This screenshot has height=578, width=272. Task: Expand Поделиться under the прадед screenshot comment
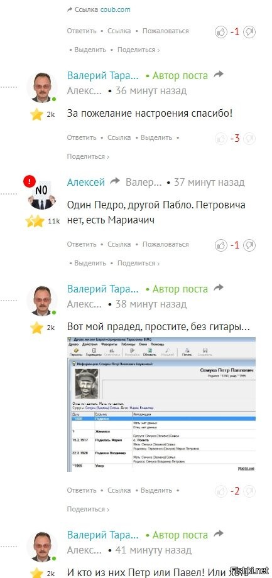click(88, 510)
